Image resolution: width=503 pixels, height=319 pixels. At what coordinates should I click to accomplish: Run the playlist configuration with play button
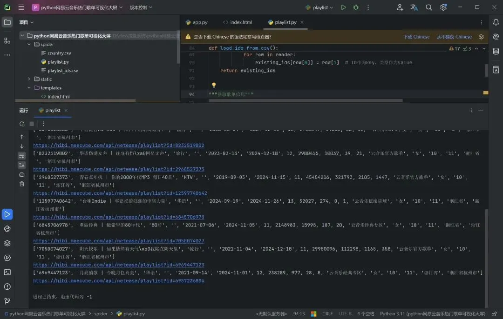coord(343,7)
